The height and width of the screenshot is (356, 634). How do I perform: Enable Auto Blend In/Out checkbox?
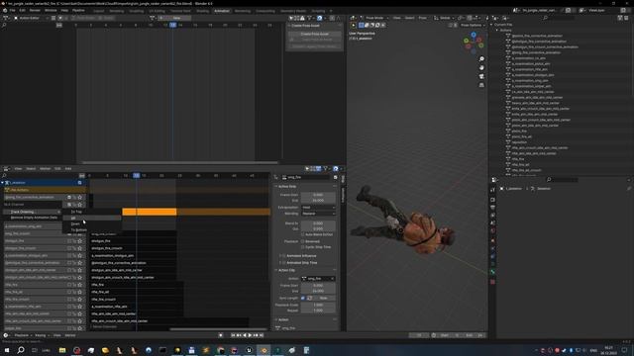pyautogui.click(x=302, y=234)
